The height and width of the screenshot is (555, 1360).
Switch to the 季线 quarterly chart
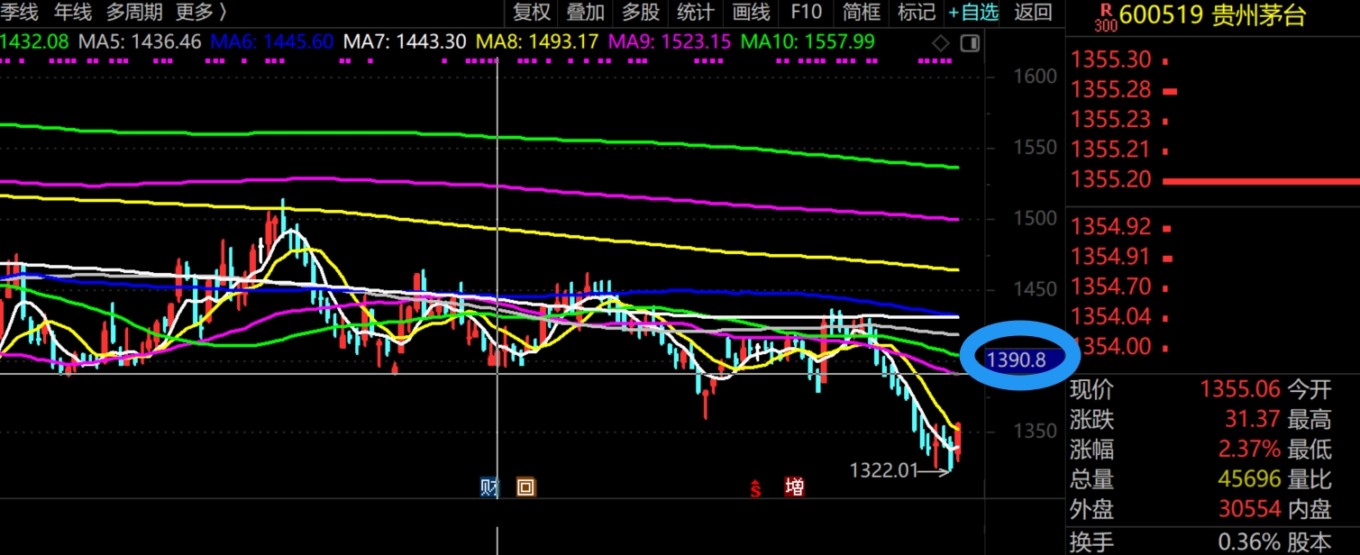(x=20, y=13)
